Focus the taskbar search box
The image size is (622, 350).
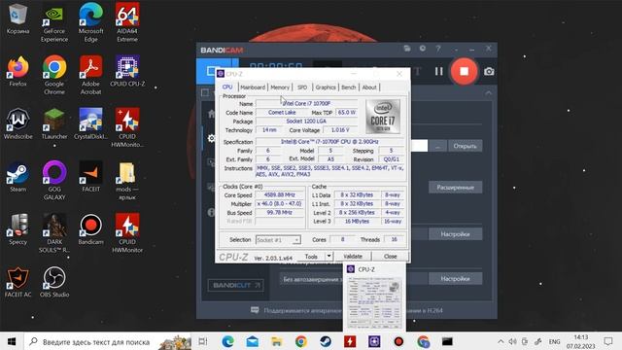[108, 341]
